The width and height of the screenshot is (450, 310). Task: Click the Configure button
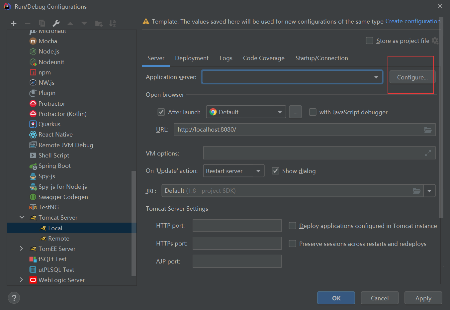tap(412, 77)
